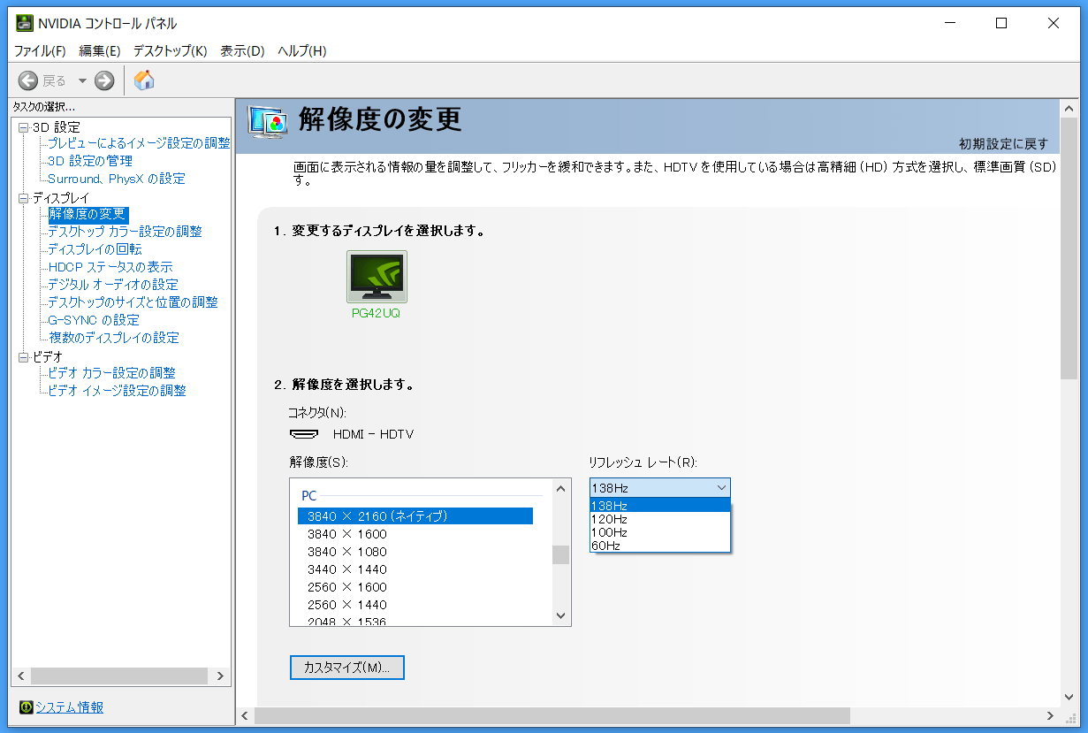Click 初期設定に戻す link
The height and width of the screenshot is (733, 1088).
click(x=1004, y=143)
